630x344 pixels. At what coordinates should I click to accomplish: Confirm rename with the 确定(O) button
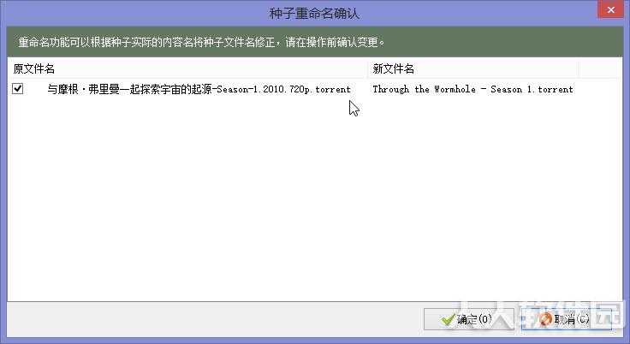(468, 319)
